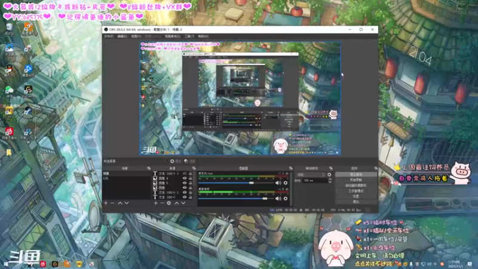Click the 启动虚拟摄像机 virtual camera button
478x269 pixels.
[356, 185]
